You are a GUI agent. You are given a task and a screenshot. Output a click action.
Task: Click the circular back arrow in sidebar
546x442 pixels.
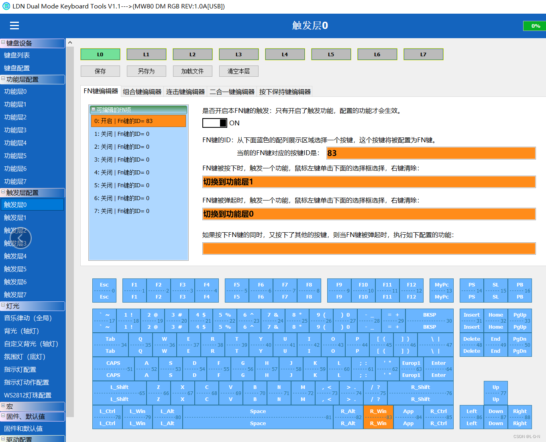point(20,238)
